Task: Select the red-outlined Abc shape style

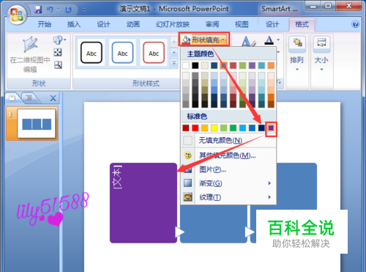Action: (x=154, y=53)
